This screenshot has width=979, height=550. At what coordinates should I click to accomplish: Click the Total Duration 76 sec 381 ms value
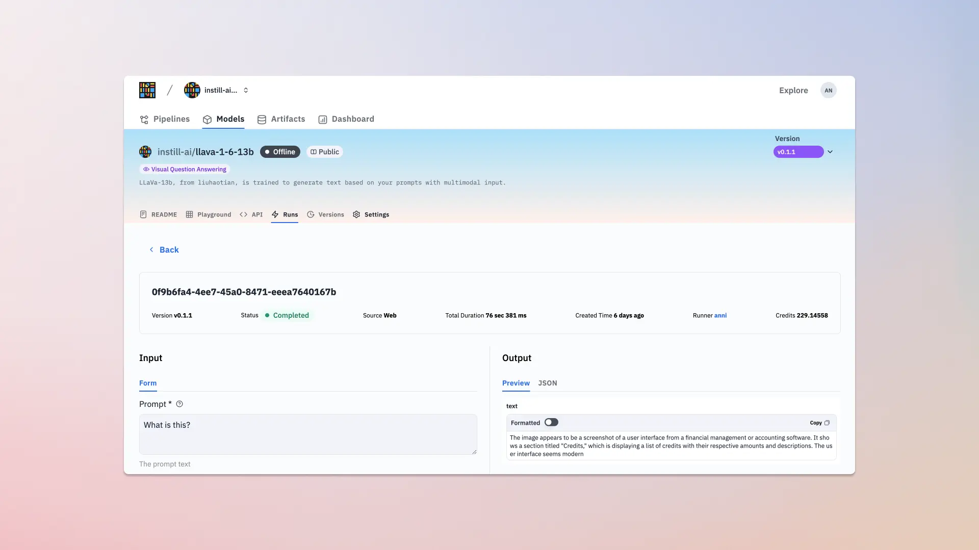(x=506, y=315)
